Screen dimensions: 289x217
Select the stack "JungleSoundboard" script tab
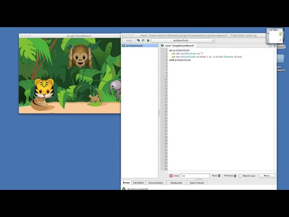pyautogui.click(x=178, y=46)
